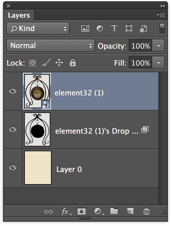Filter for type layers icon
The height and width of the screenshot is (226, 171).
click(114, 28)
